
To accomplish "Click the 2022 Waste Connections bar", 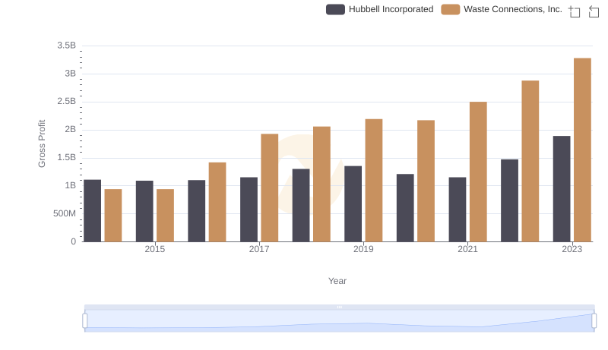I will 530,161.
